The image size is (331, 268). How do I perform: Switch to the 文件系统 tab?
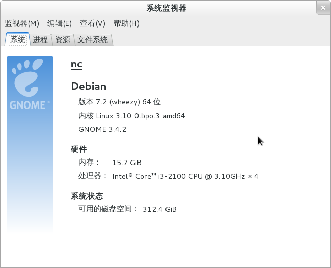point(93,40)
